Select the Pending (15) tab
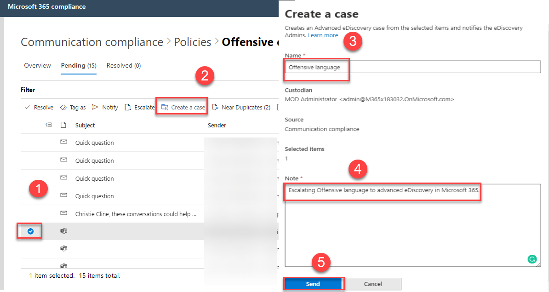Image resolution: width=549 pixels, height=292 pixels. pos(79,66)
